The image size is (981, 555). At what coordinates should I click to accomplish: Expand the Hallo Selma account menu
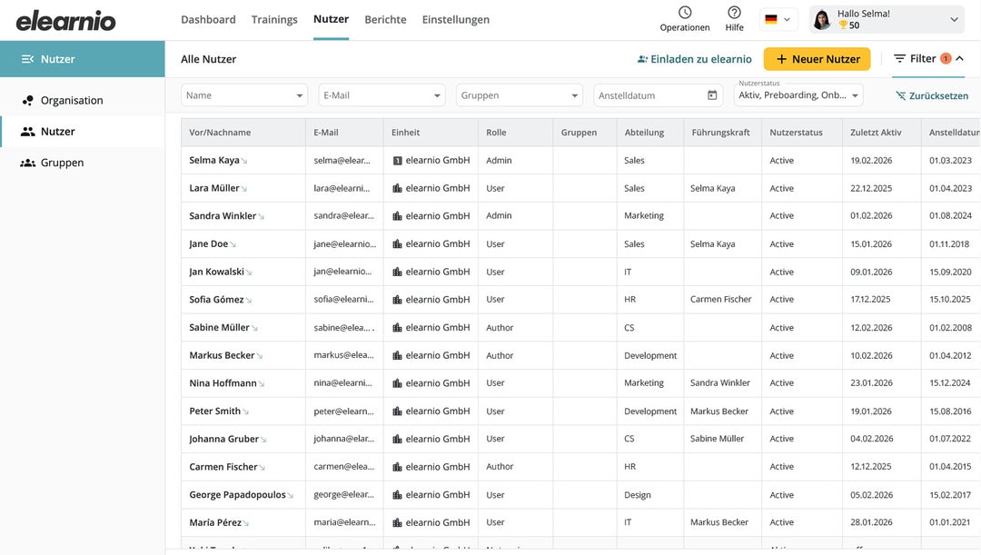point(954,19)
